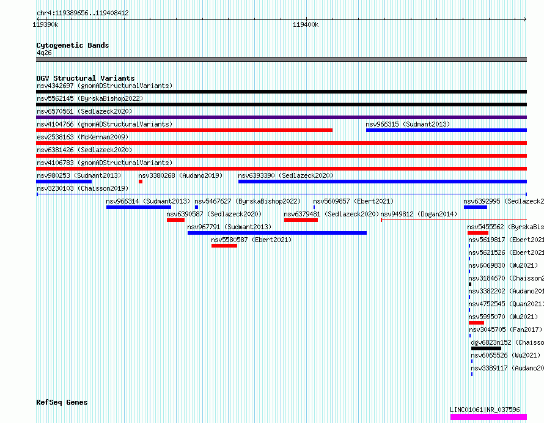Click the magenta LINC01061 gene bar
544x423 pixels.
click(x=488, y=417)
